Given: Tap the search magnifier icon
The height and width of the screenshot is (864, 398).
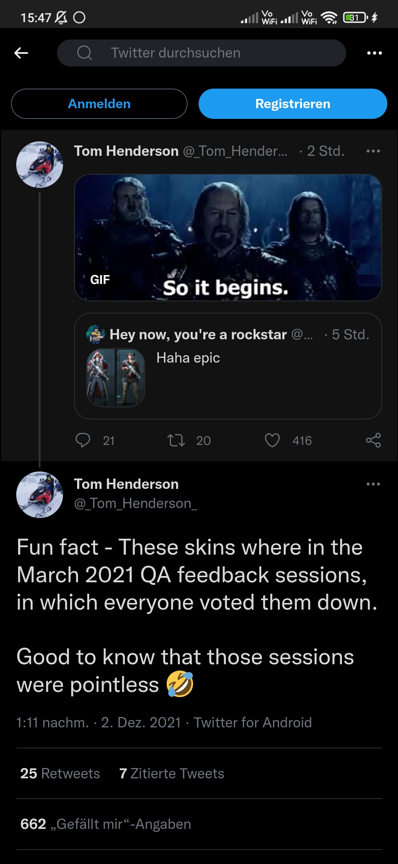Looking at the screenshot, I should 84,53.
